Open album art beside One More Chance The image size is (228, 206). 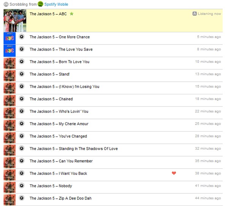tap(9, 38)
